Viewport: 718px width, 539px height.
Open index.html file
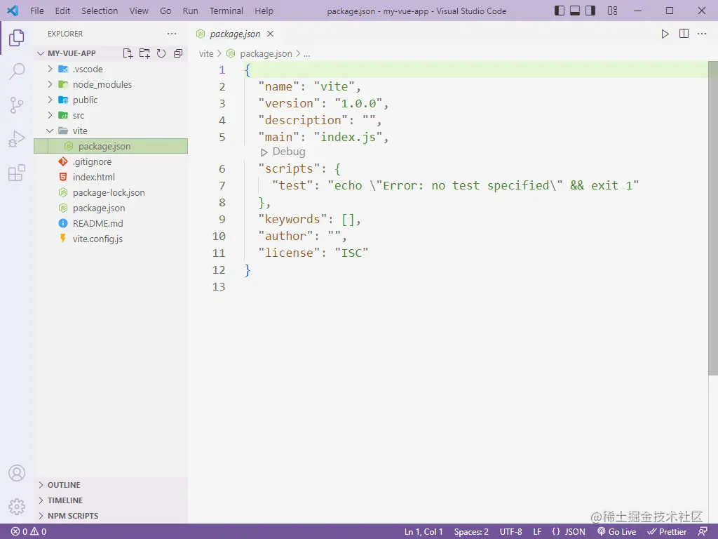click(x=111, y=177)
